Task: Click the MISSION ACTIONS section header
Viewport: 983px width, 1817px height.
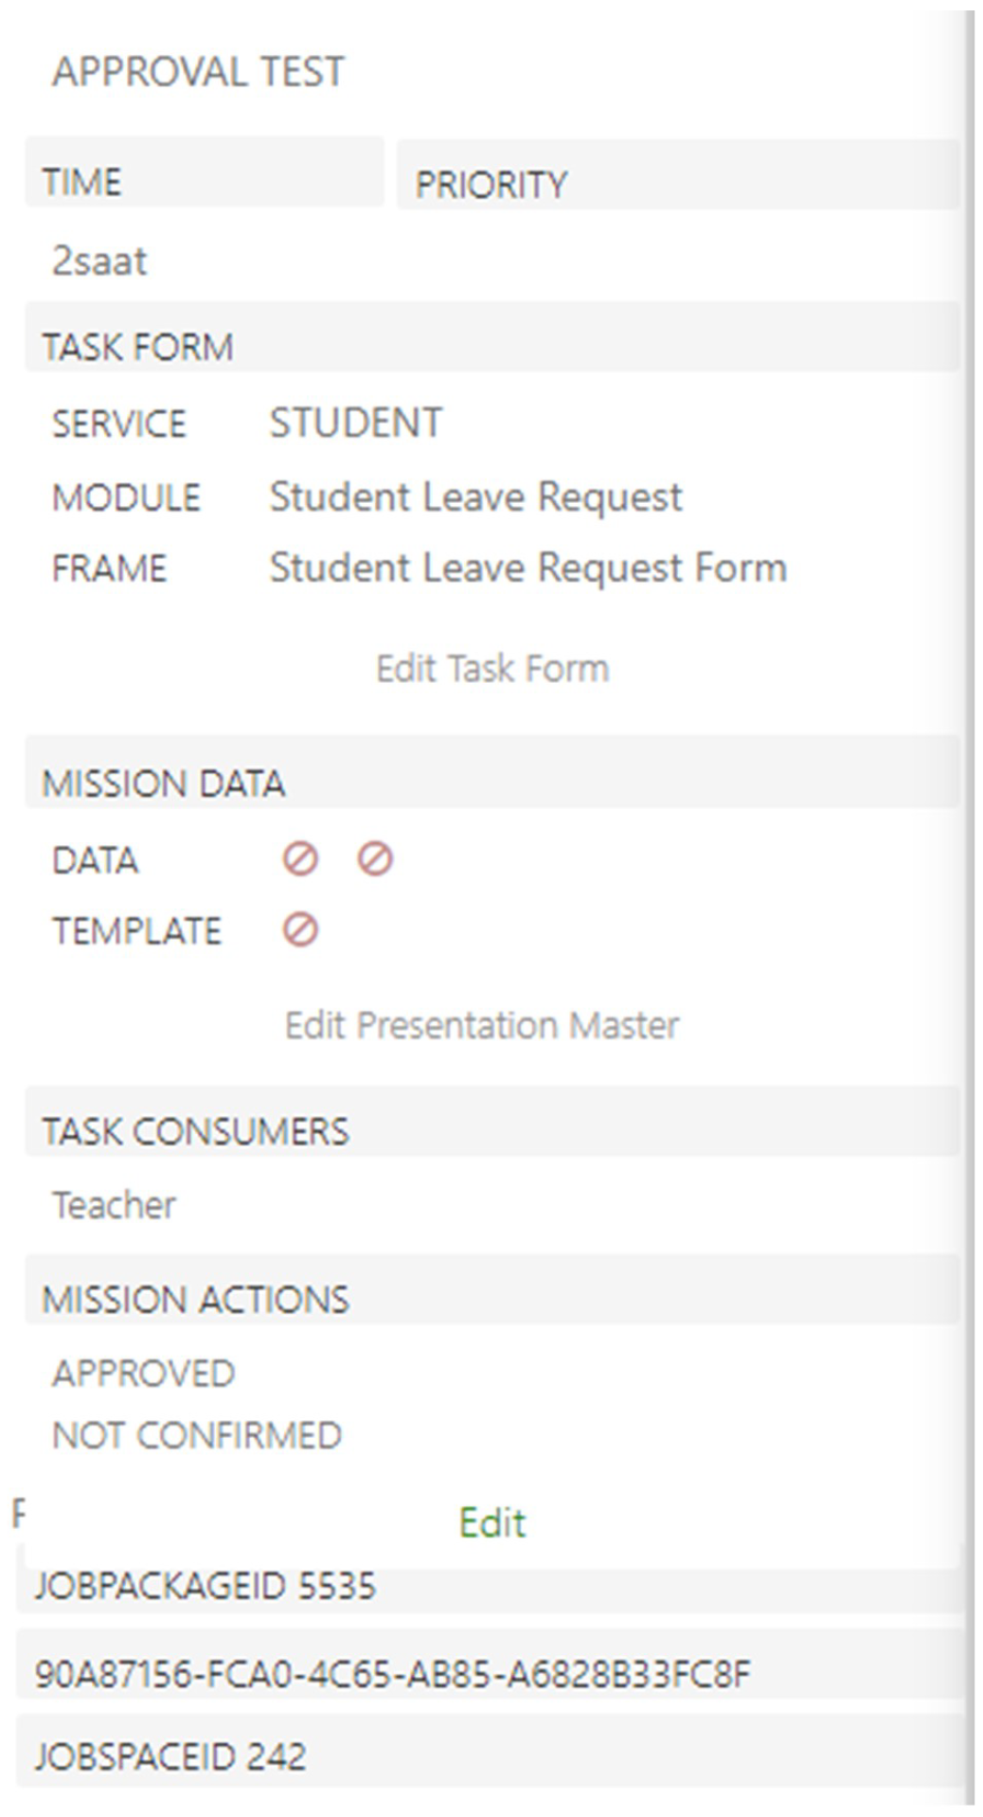Action: point(195,1299)
